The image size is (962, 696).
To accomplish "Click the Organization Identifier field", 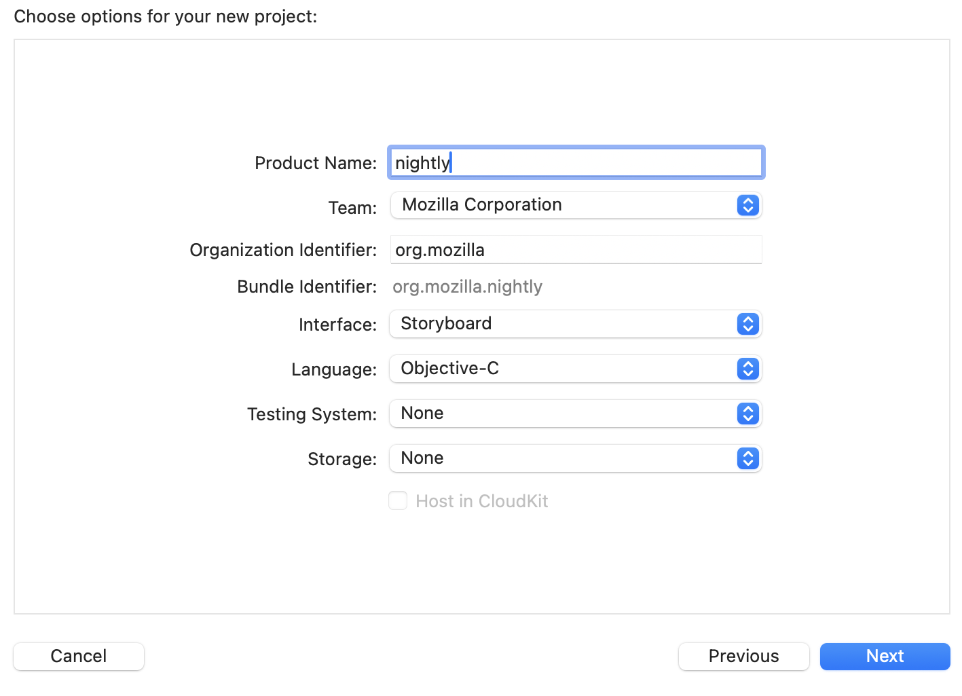I will point(576,249).
